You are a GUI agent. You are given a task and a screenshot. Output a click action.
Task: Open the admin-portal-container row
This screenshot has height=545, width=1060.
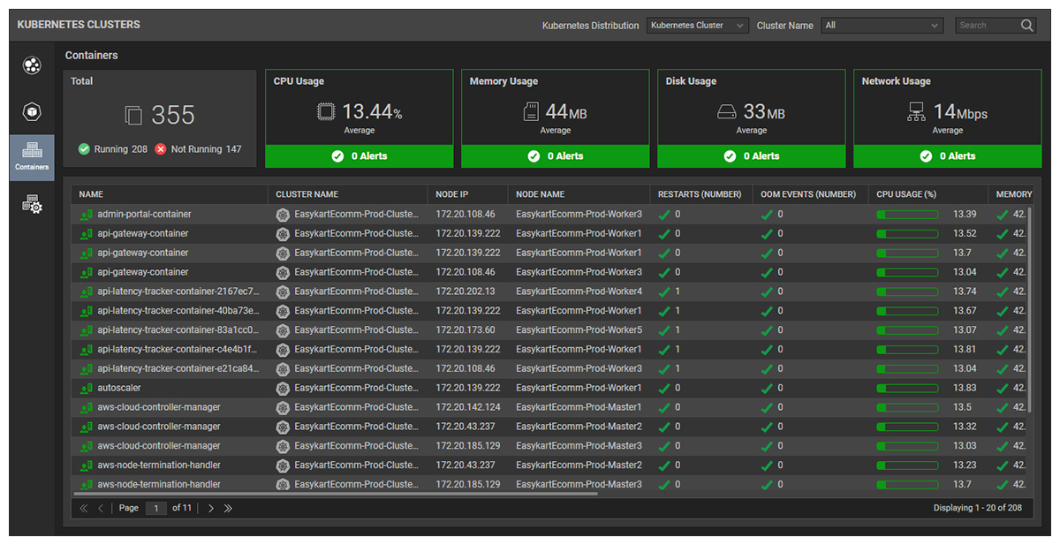click(144, 214)
